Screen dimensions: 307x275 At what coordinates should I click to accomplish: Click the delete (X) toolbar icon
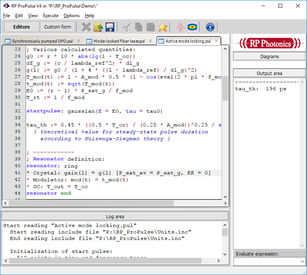click(86, 27)
